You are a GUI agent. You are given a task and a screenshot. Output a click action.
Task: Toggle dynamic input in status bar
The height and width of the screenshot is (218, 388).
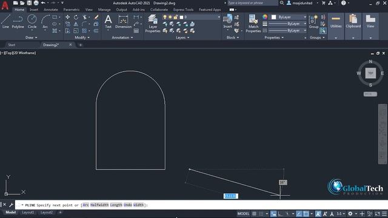click(x=273, y=214)
